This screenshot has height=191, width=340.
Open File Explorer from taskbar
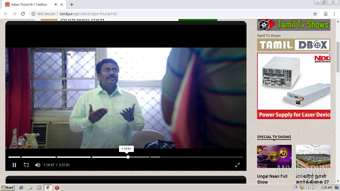coord(30,188)
